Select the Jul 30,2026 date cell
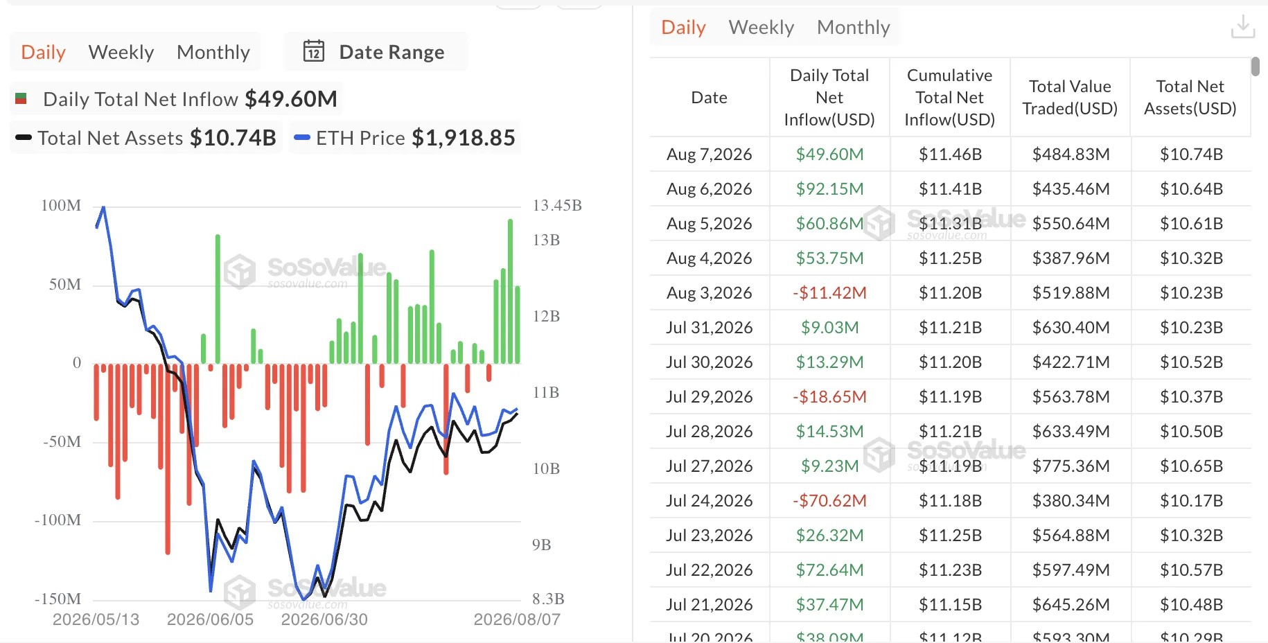 click(710, 362)
